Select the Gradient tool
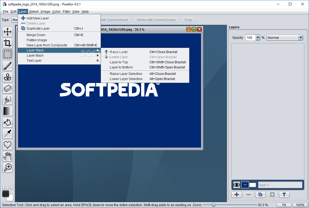Viewport: 309px width, 208px height. (x=8, y=111)
